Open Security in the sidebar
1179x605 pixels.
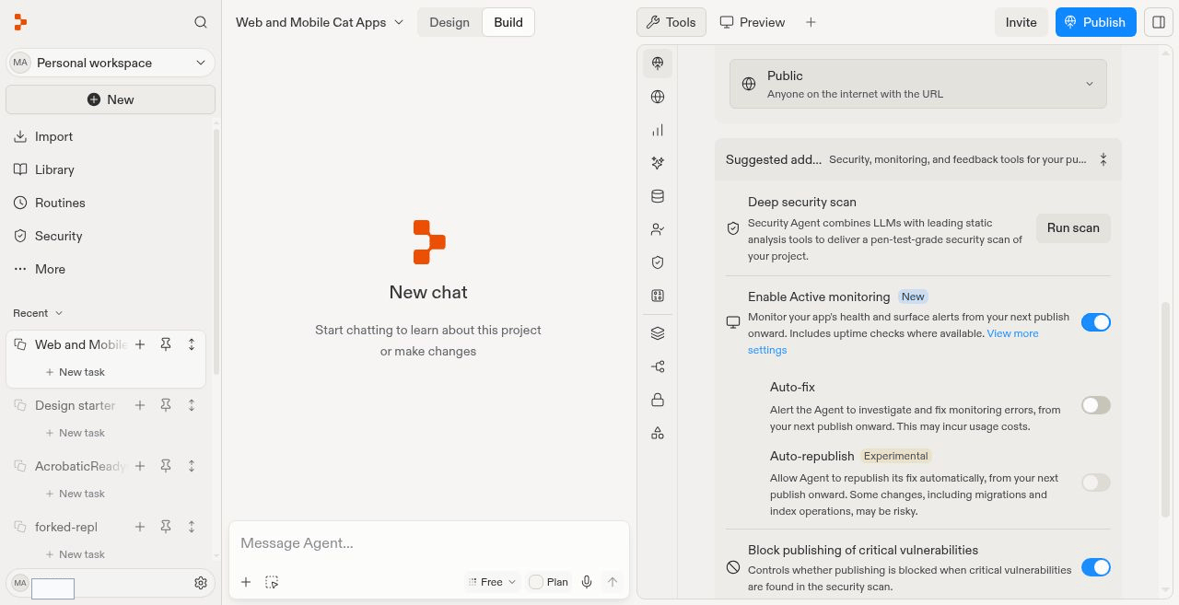coord(58,236)
